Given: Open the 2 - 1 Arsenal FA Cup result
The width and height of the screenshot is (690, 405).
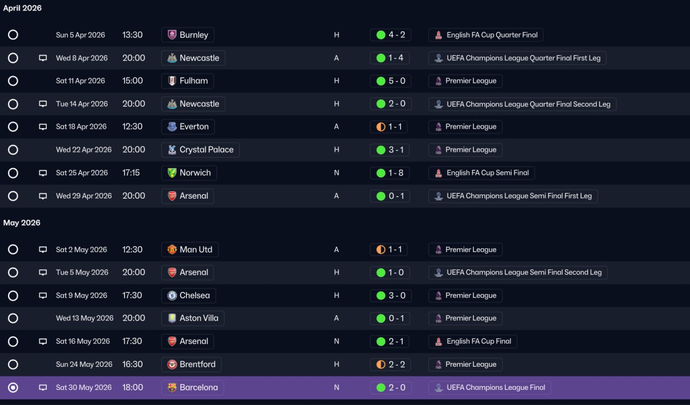Looking at the screenshot, I should click(390, 341).
